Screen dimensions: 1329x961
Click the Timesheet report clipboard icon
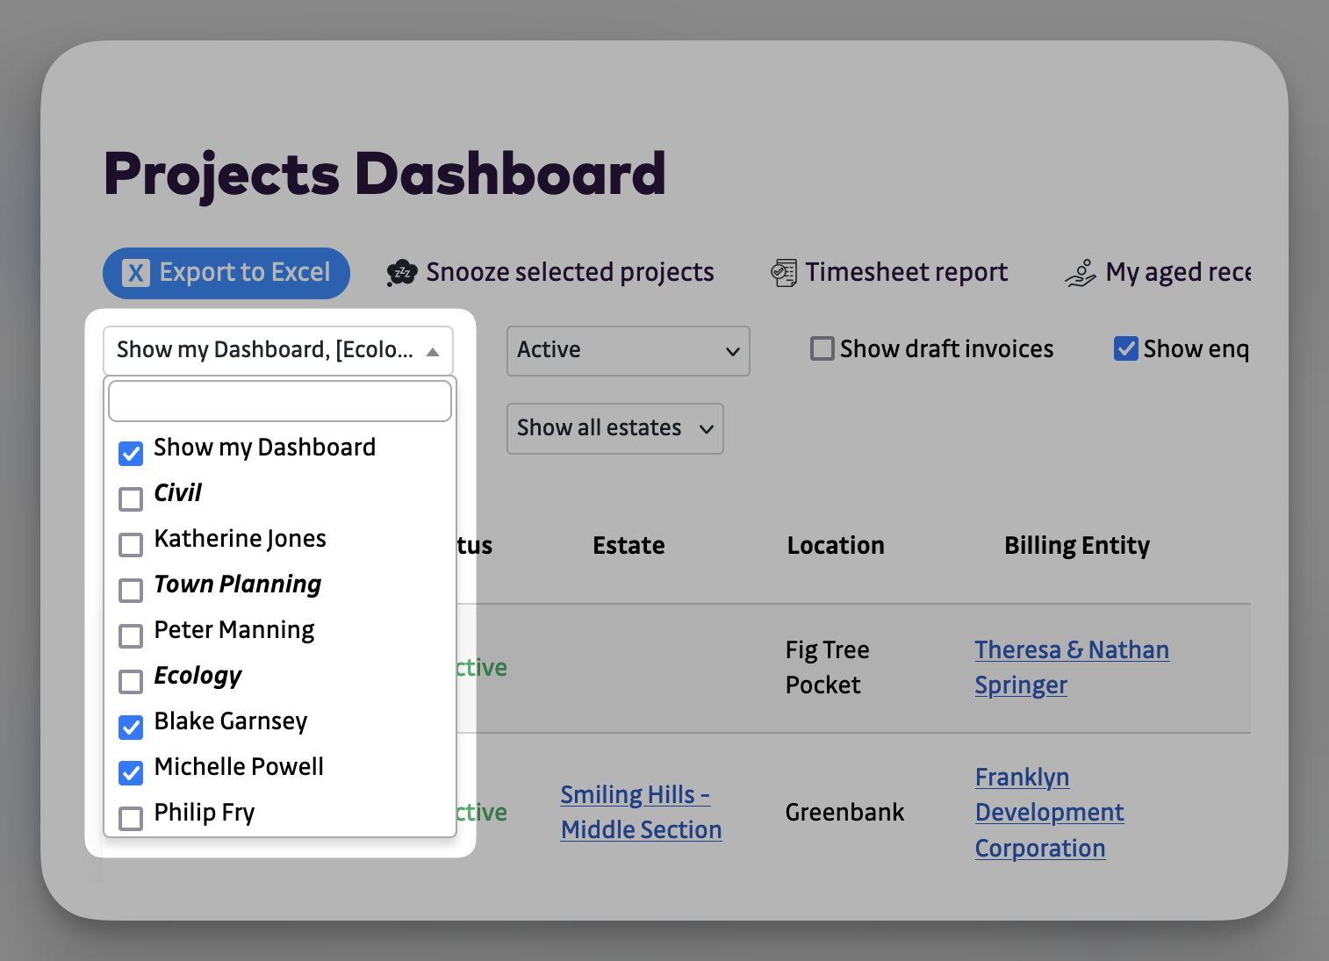[x=783, y=272]
